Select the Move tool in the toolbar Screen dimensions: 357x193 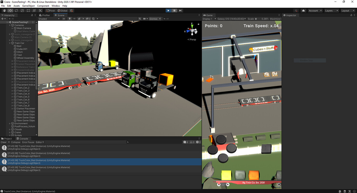pyautogui.click(x=10, y=10)
